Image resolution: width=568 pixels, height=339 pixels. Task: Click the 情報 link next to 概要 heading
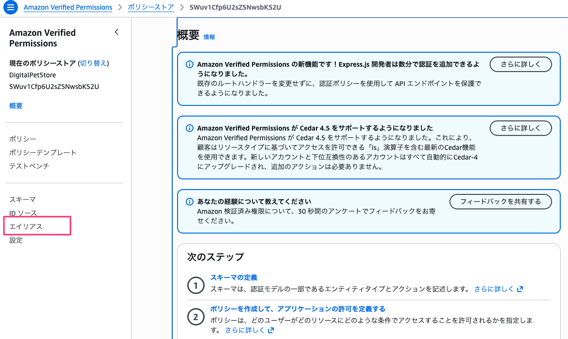point(209,37)
